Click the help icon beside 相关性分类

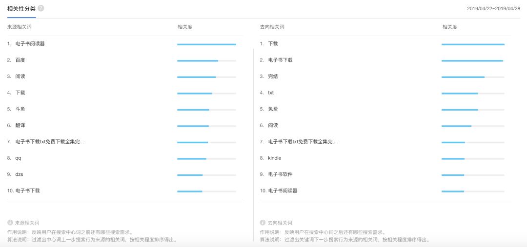pos(41,8)
